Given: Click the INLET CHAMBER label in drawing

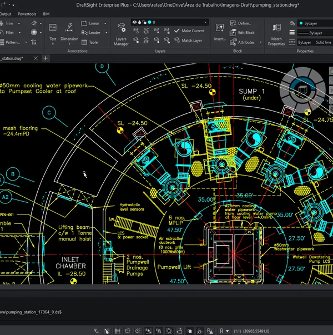Looking at the screenshot, I should coord(70,263).
